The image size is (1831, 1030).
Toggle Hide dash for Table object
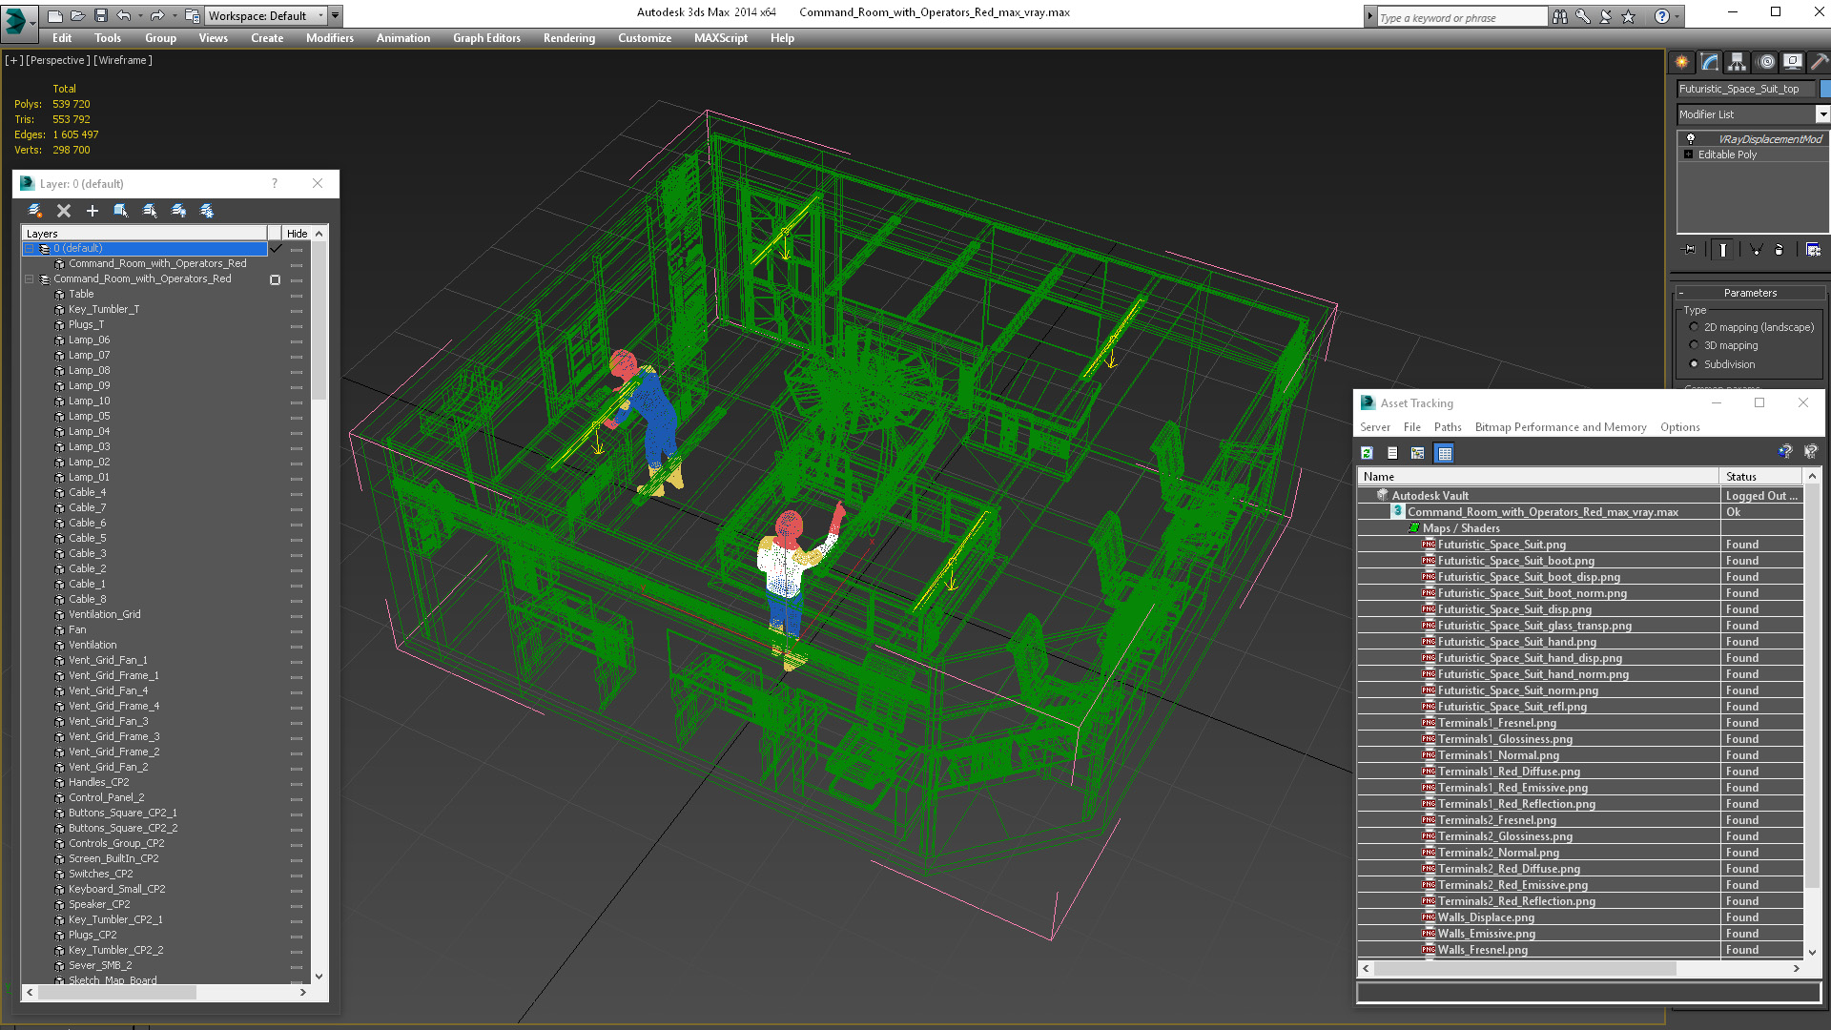297,296
